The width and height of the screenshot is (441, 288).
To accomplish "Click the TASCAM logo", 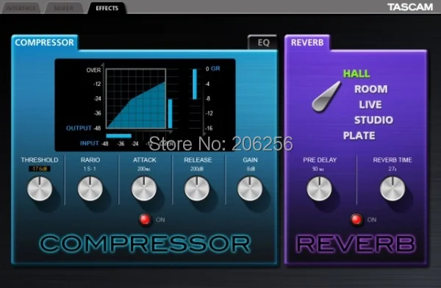I will pos(410,7).
